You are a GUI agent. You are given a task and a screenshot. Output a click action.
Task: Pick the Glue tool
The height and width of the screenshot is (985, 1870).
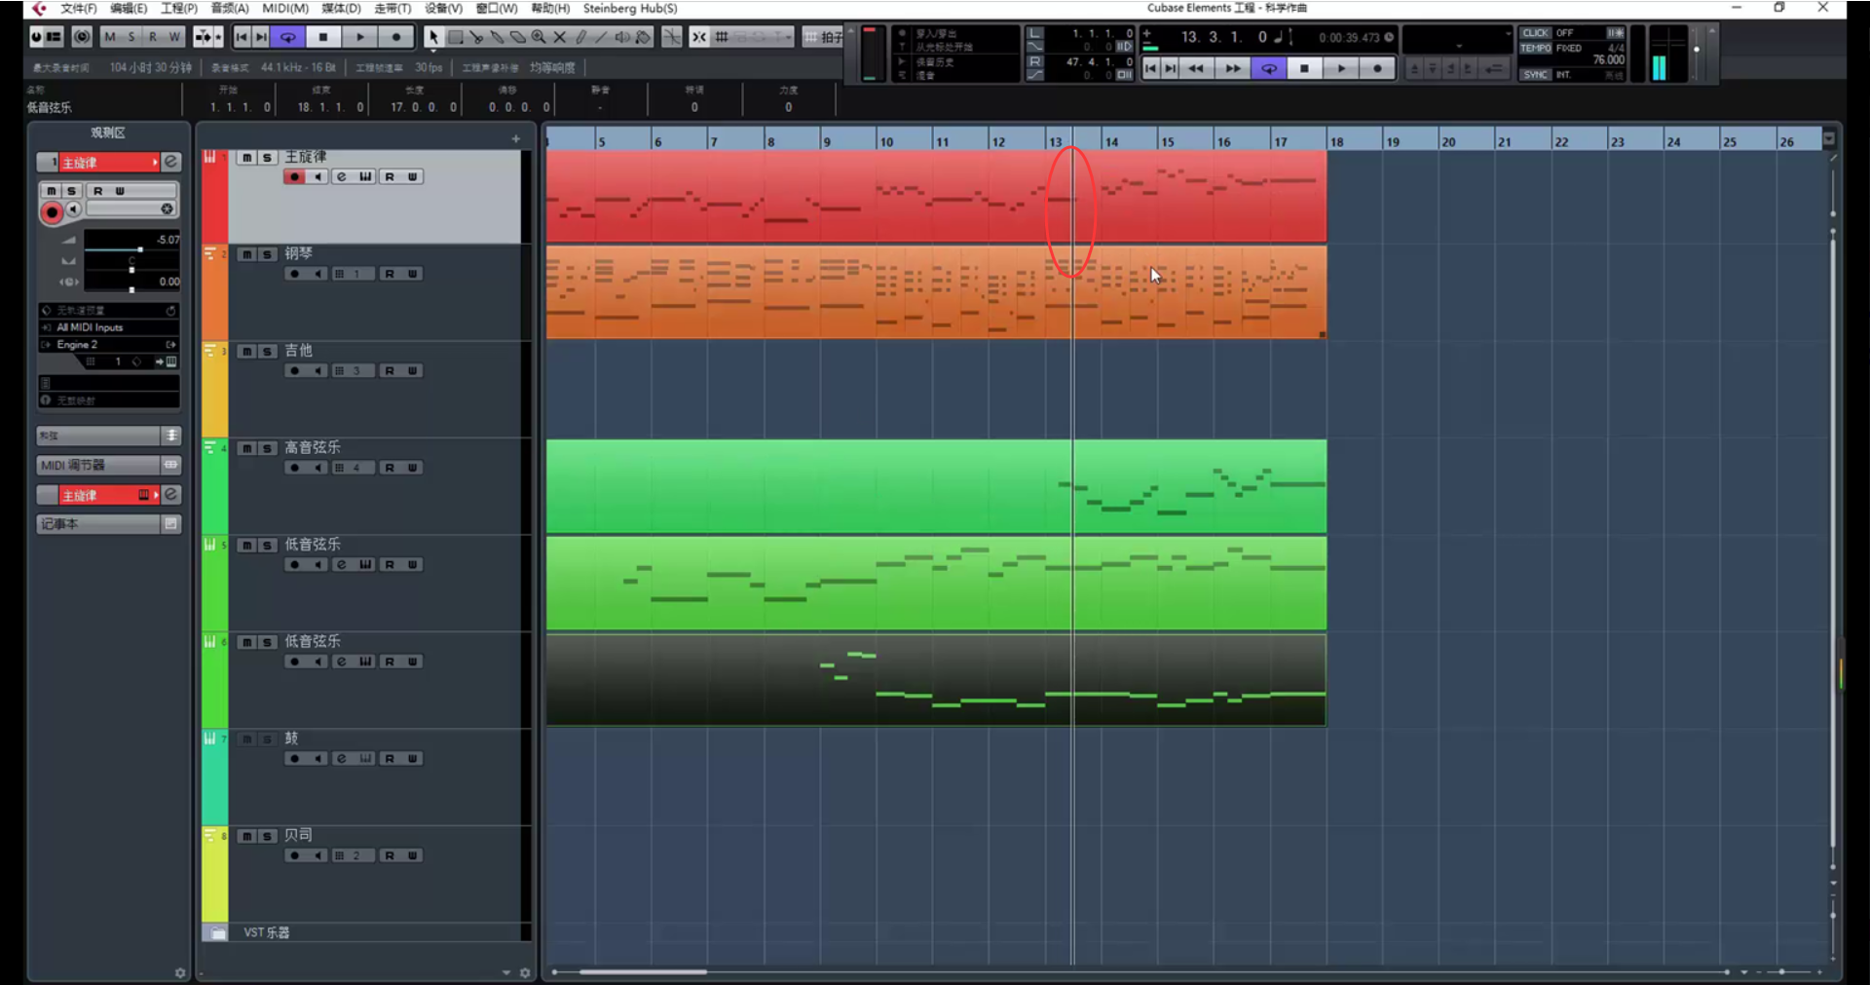click(497, 37)
